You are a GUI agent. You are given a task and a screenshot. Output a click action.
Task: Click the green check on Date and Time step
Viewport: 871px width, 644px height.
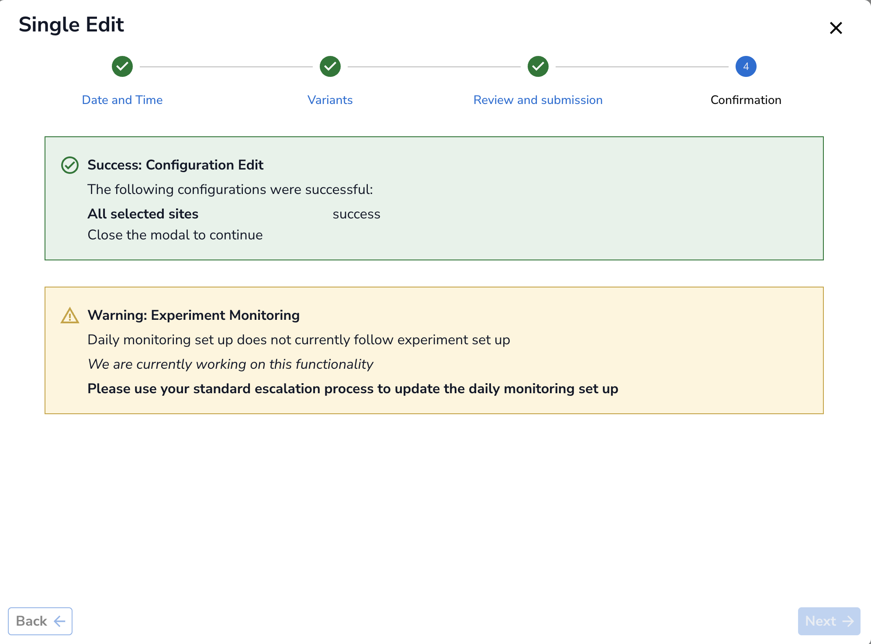click(x=122, y=66)
